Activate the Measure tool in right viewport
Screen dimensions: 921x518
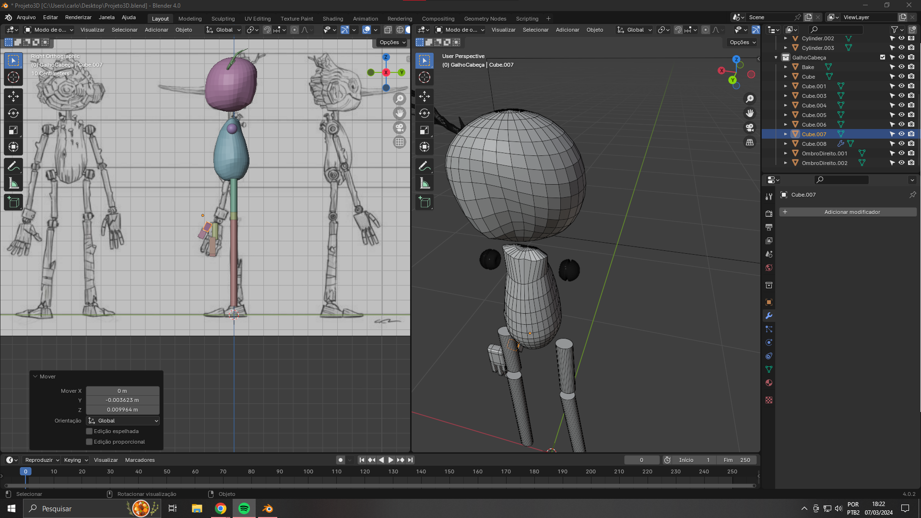(425, 183)
